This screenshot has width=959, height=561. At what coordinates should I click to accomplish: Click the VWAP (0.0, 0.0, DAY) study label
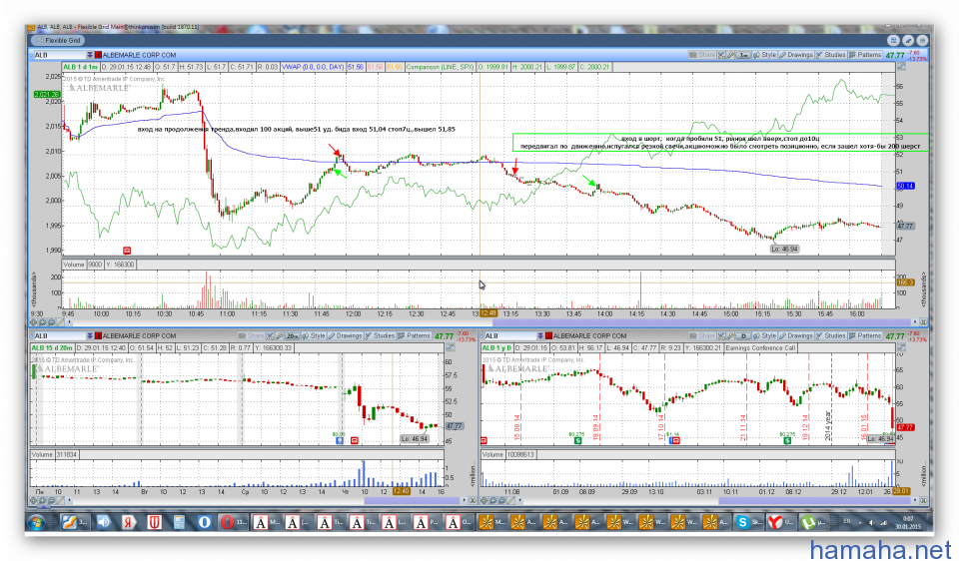[x=313, y=67]
